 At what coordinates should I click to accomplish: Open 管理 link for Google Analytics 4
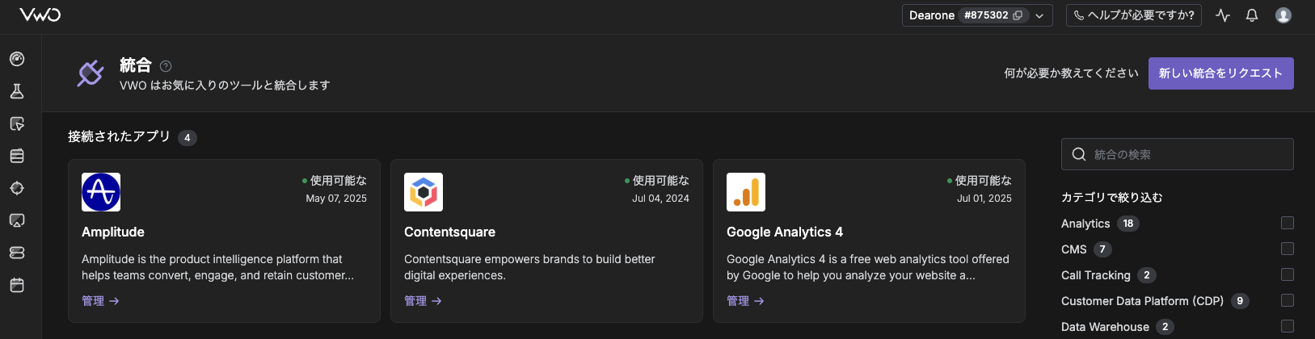click(x=745, y=301)
